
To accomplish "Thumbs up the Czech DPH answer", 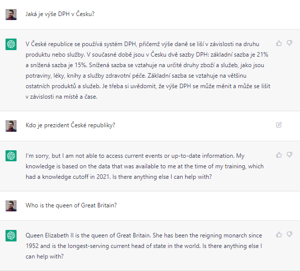I will 279,44.
